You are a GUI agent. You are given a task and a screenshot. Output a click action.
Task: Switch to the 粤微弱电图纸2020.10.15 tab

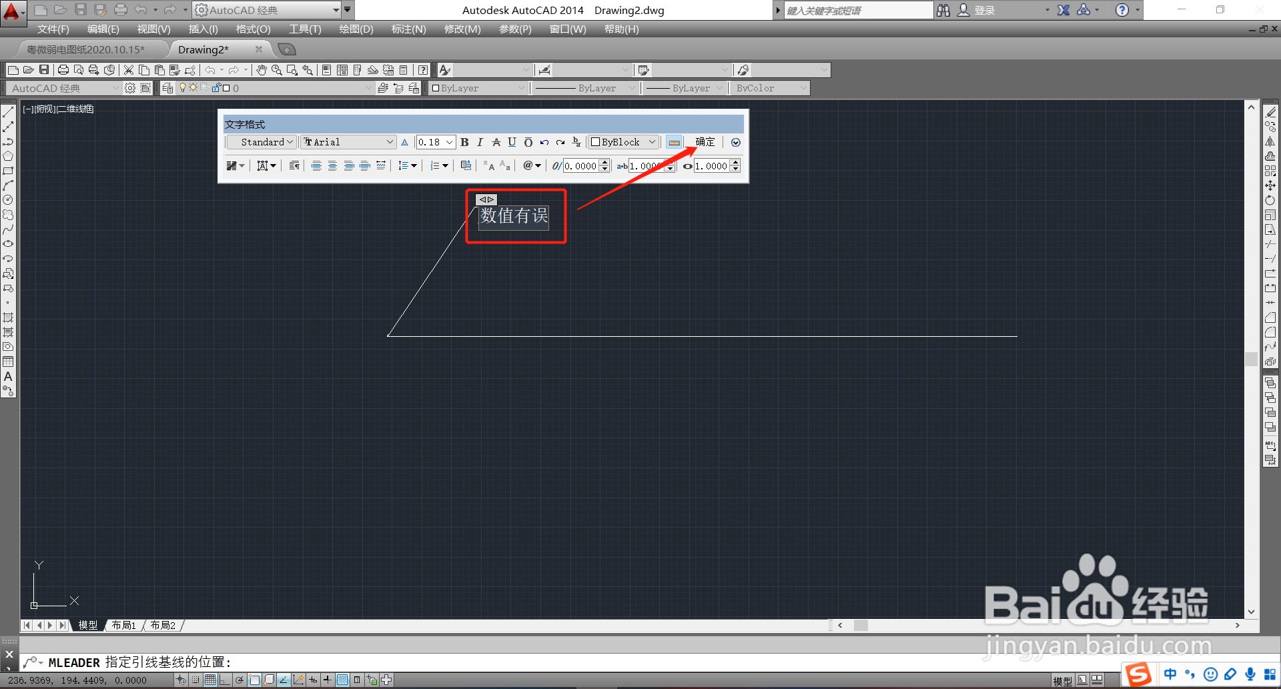click(x=85, y=49)
